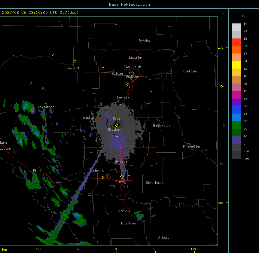
Task: Click the Strathmore town label
Action: point(155,183)
